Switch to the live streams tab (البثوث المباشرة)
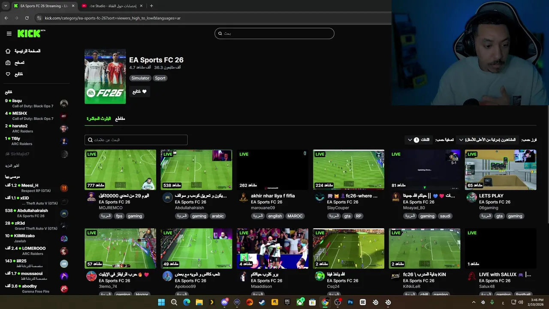 click(99, 118)
